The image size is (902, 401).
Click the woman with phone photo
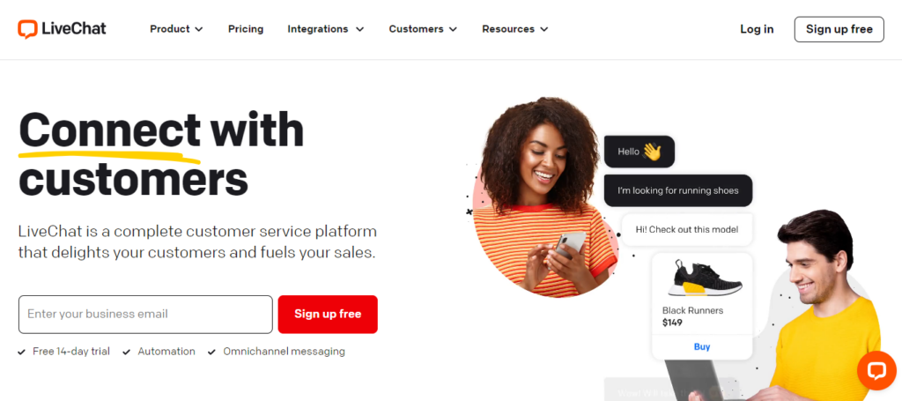[538, 196]
